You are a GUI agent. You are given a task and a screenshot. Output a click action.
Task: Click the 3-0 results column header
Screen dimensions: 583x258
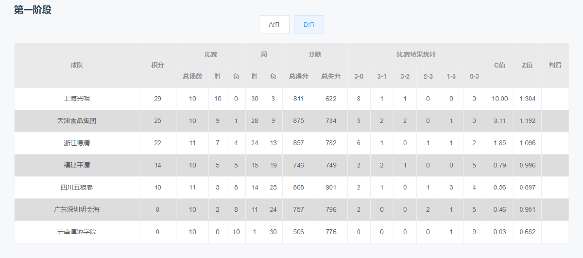tap(359, 76)
